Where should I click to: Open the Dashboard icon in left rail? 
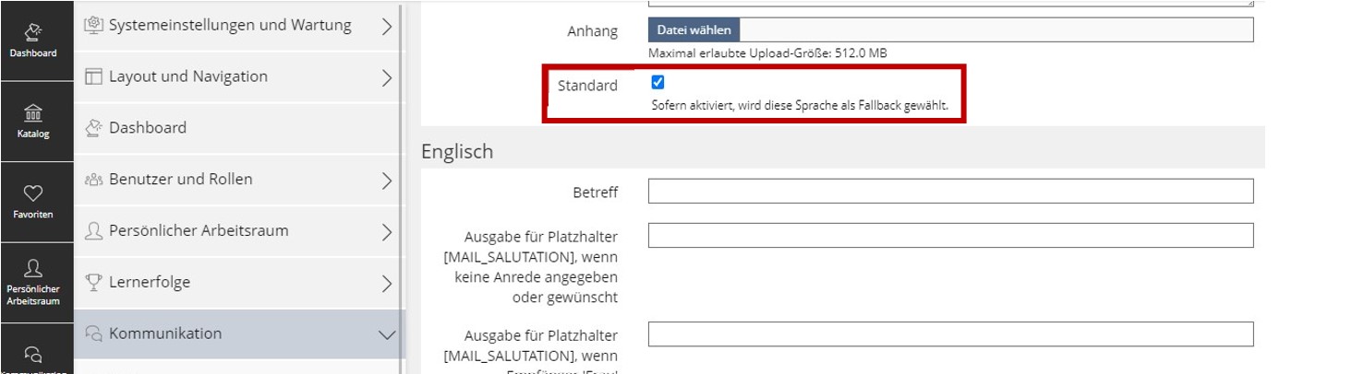pos(33,40)
